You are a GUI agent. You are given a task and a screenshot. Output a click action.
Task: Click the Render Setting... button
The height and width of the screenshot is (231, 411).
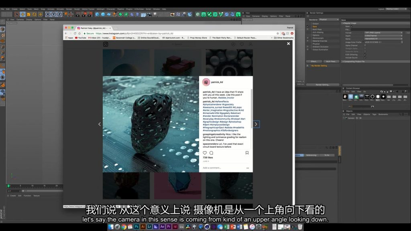[x=323, y=85]
